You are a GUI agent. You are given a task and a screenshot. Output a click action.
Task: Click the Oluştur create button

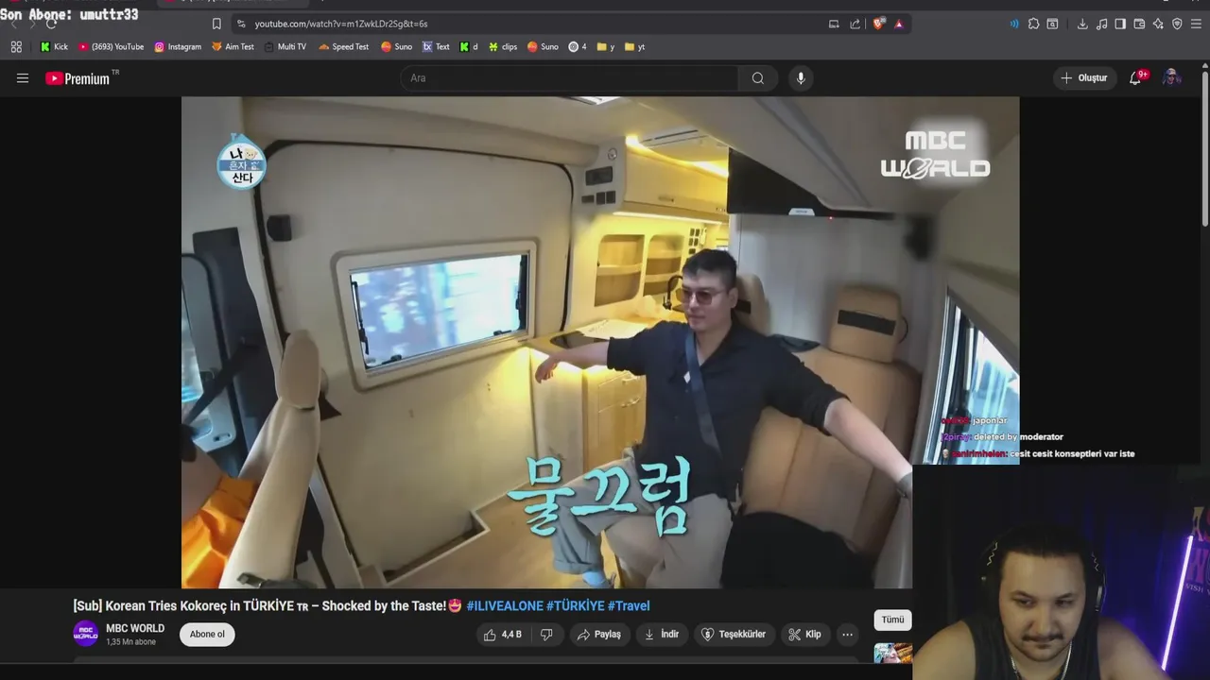[x=1084, y=78]
